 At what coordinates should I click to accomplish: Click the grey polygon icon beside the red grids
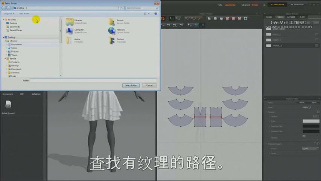pos(221,18)
